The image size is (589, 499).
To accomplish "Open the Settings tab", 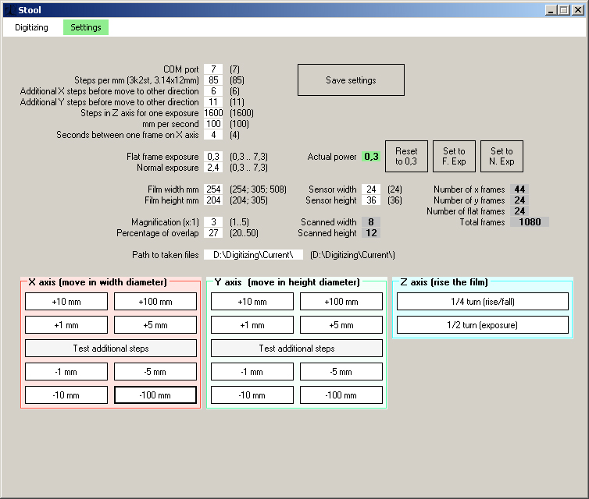I will point(86,27).
